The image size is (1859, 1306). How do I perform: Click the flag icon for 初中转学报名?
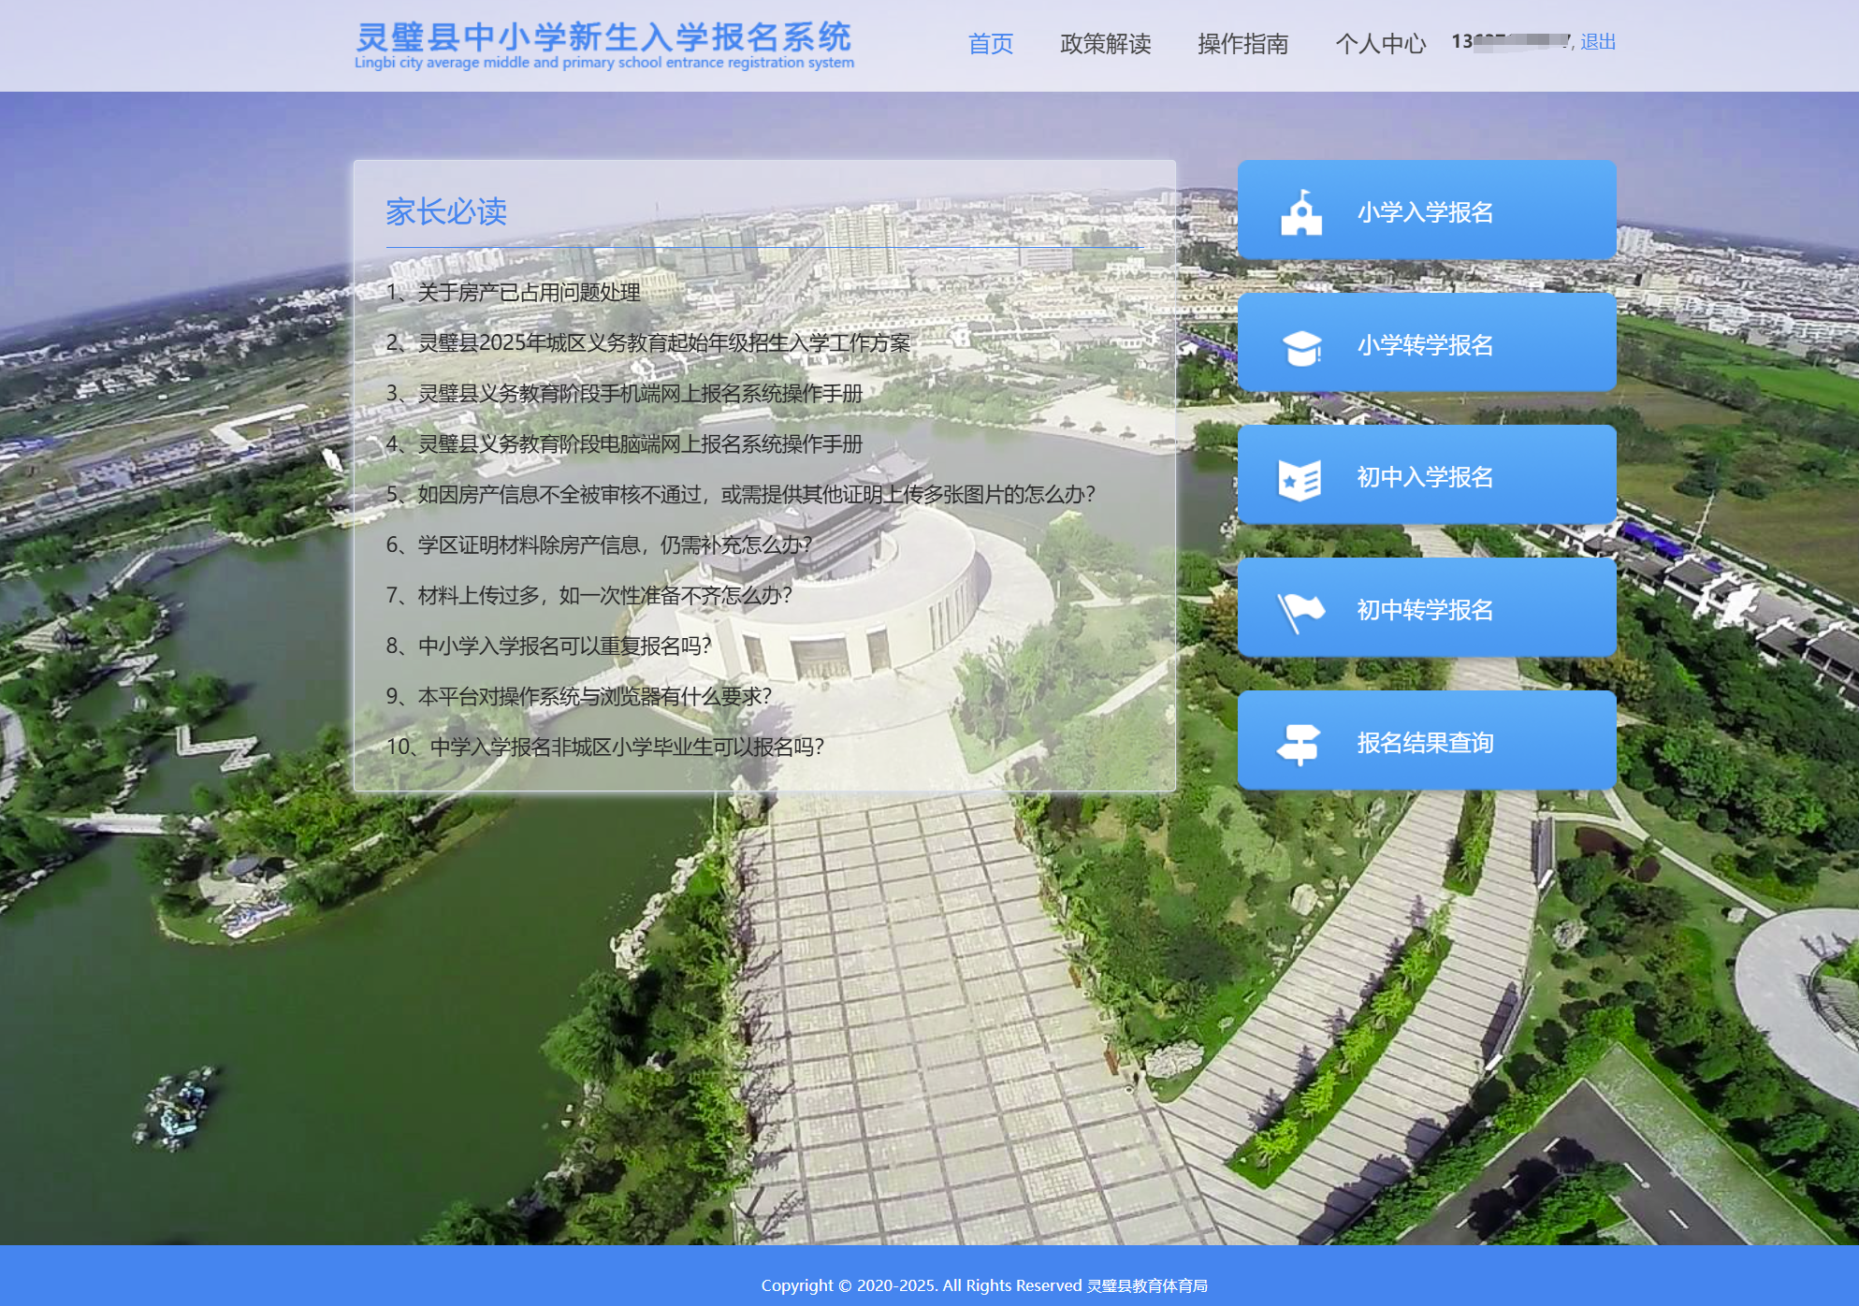pyautogui.click(x=1300, y=612)
